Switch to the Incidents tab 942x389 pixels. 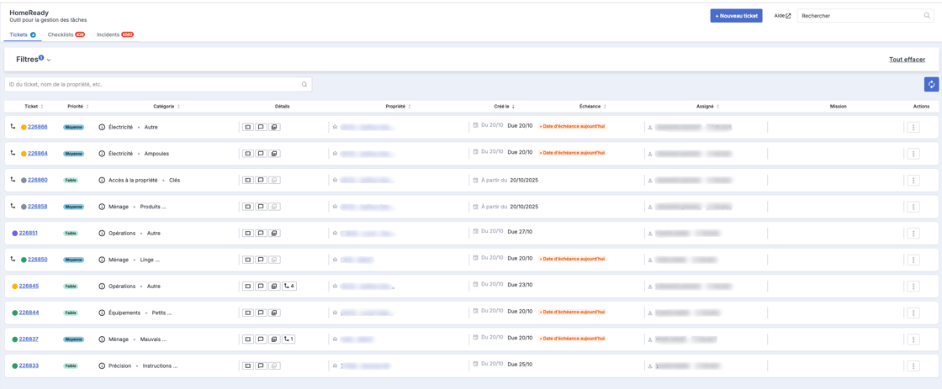[x=114, y=34]
